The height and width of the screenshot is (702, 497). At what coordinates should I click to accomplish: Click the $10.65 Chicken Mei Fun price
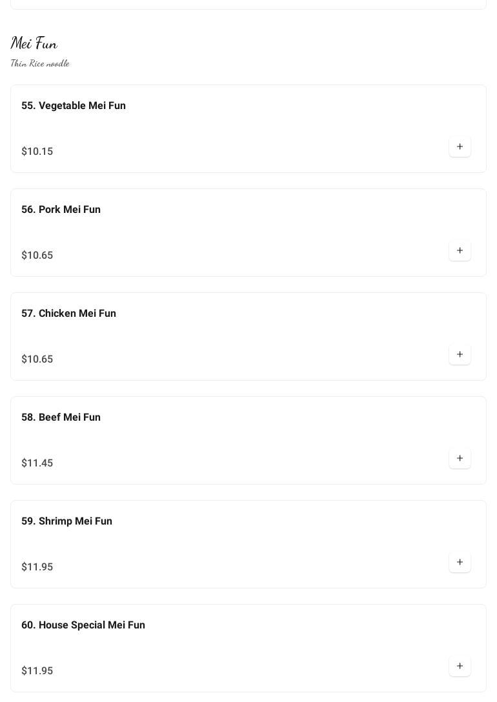click(x=37, y=359)
